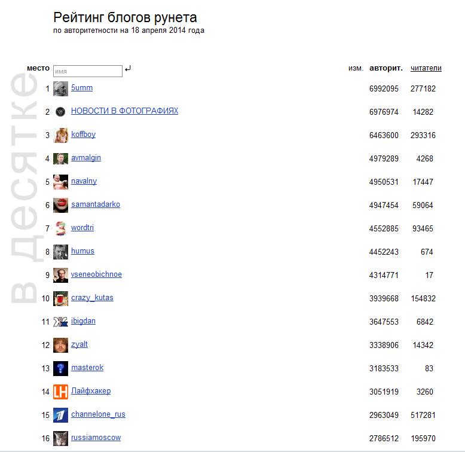Open the channelone_rus blog link
Screen dimensions: 465x452
[98, 414]
